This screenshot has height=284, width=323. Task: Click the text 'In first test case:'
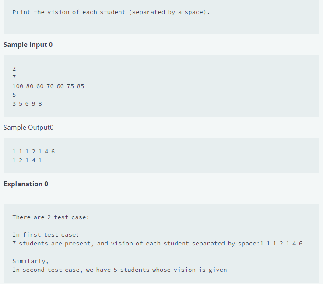tap(46, 235)
